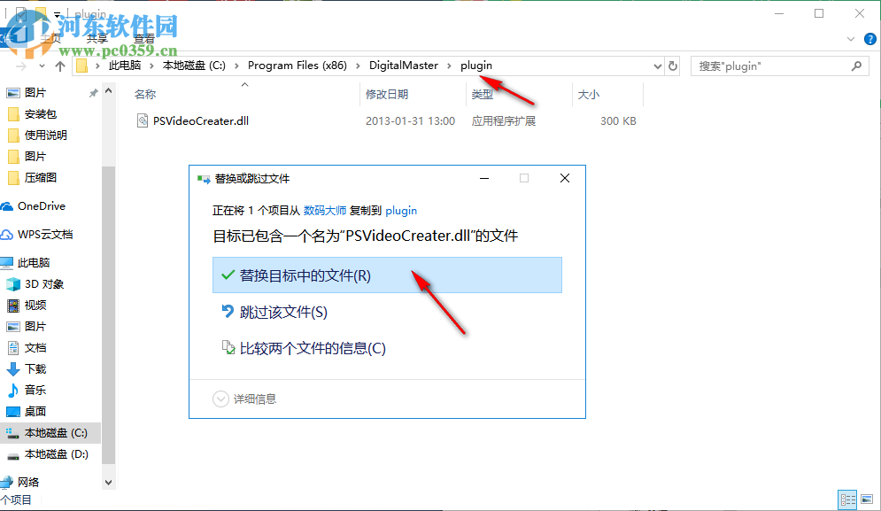The width and height of the screenshot is (881, 511).
Task: Click the 视频 film icon
Action: (x=13, y=306)
